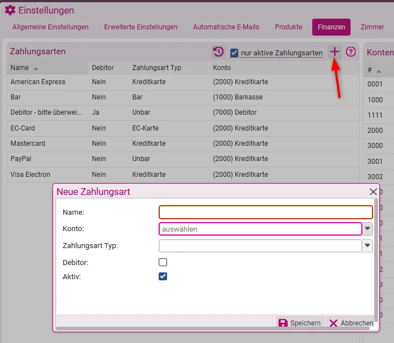Add a new Zahlungsart with plus icon
The height and width of the screenshot is (343, 394).
[x=334, y=52]
